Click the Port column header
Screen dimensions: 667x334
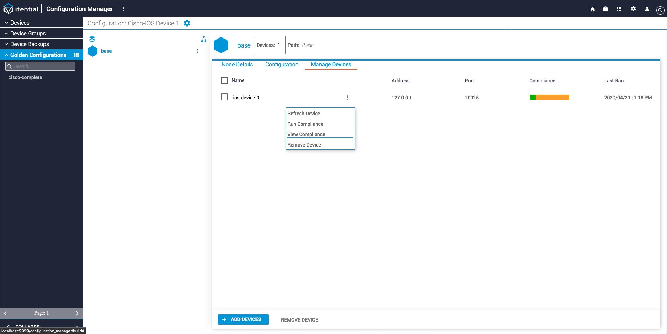pyautogui.click(x=470, y=81)
